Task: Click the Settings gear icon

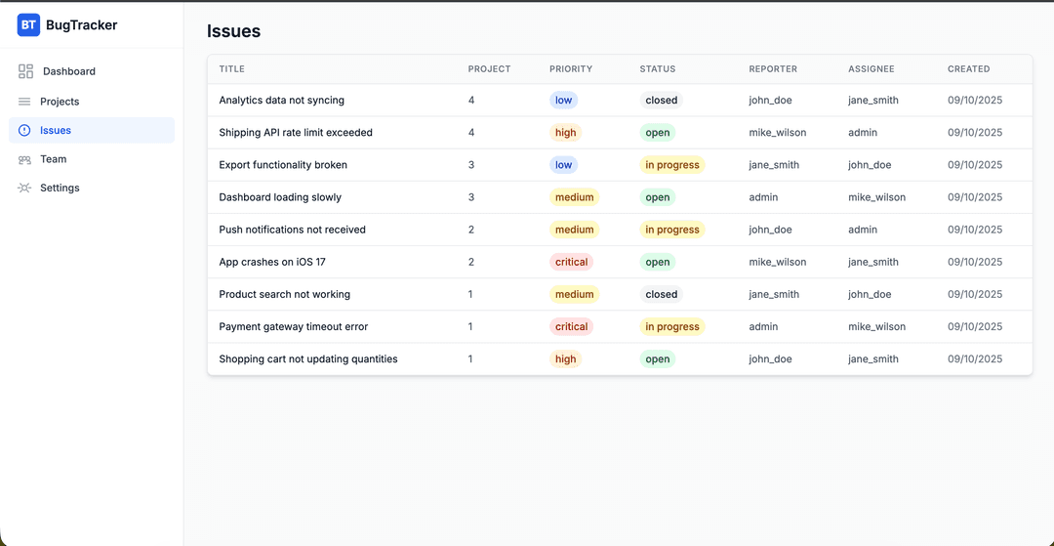Action: click(x=24, y=188)
